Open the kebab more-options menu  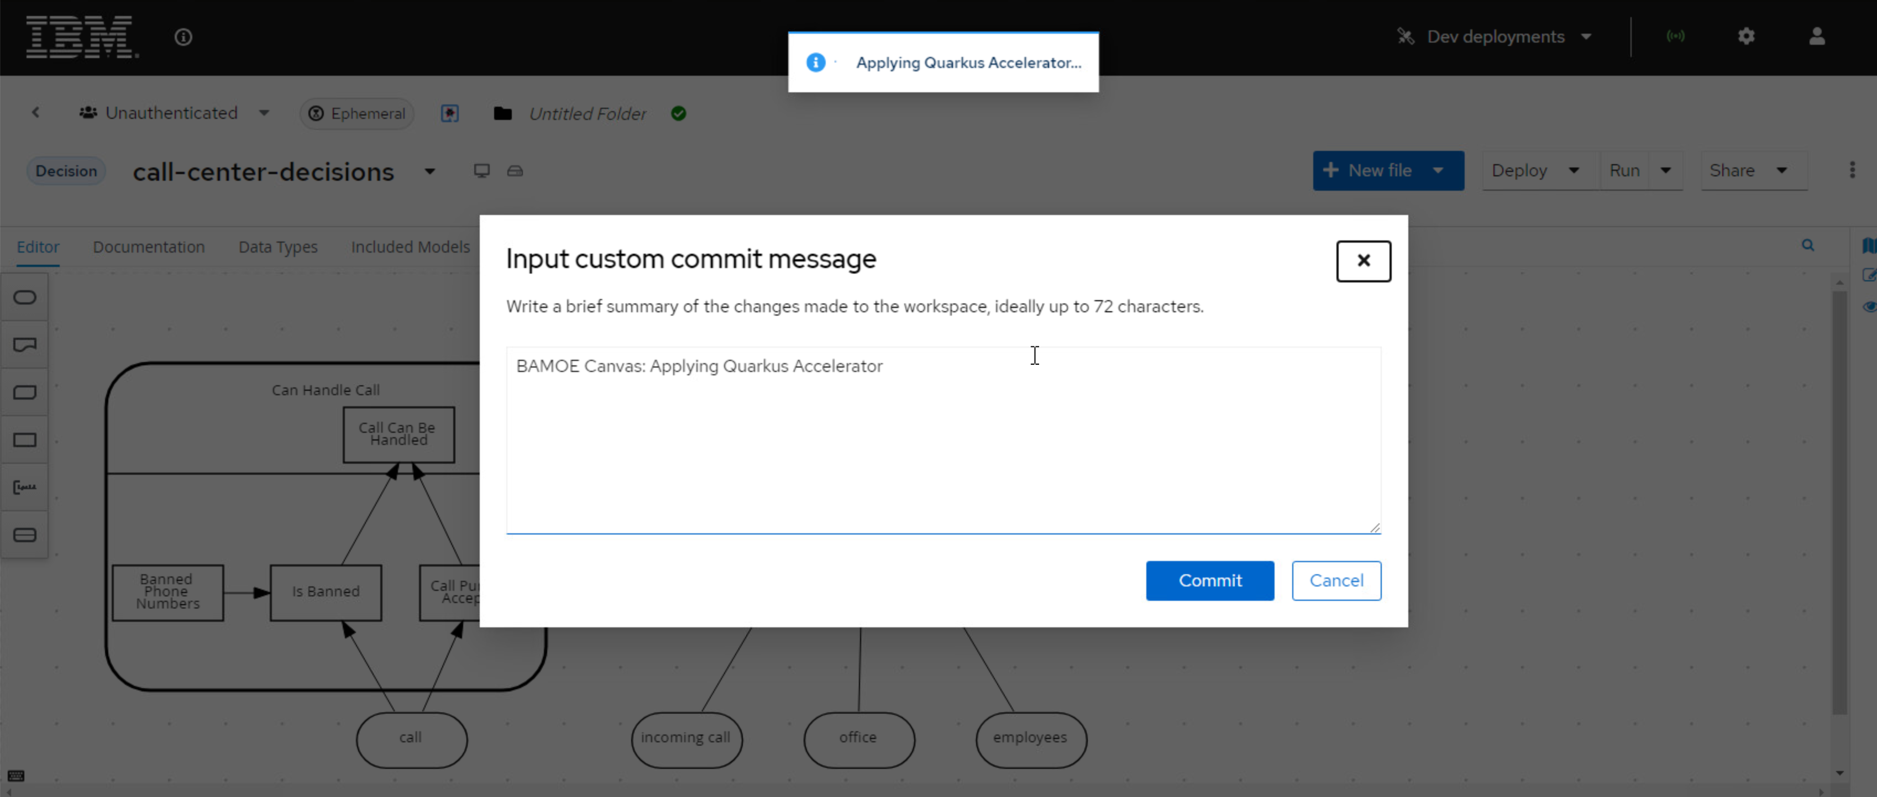coord(1852,170)
